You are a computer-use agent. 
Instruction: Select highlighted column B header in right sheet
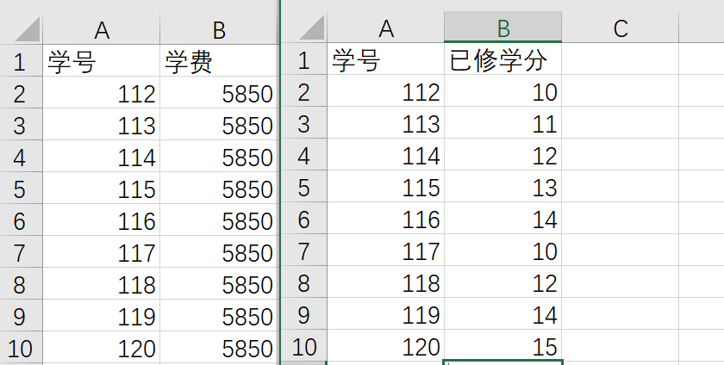(503, 28)
